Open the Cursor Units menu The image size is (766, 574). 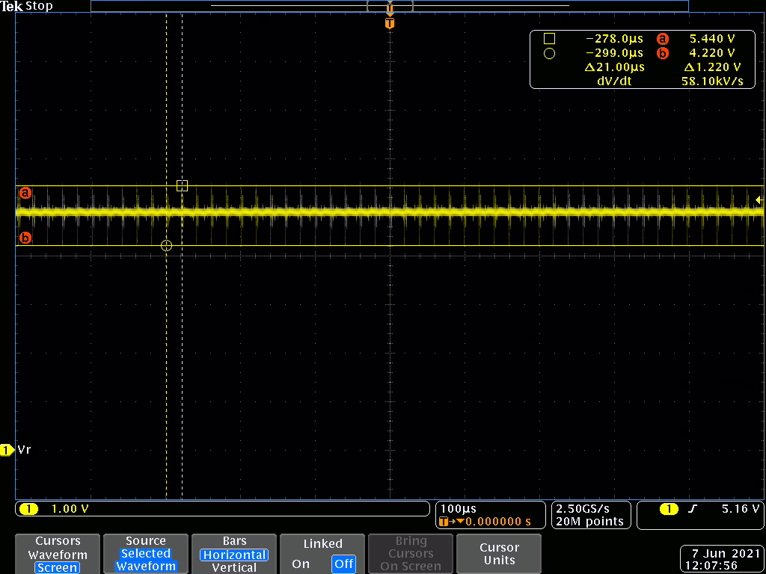499,554
